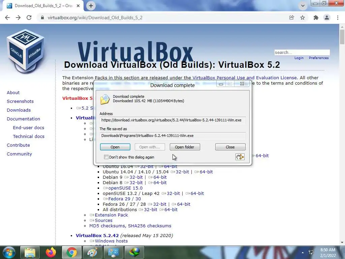Image resolution: width=345 pixels, height=259 pixels.
Task: Open the MD5 checksums link
Action: (x=107, y=226)
